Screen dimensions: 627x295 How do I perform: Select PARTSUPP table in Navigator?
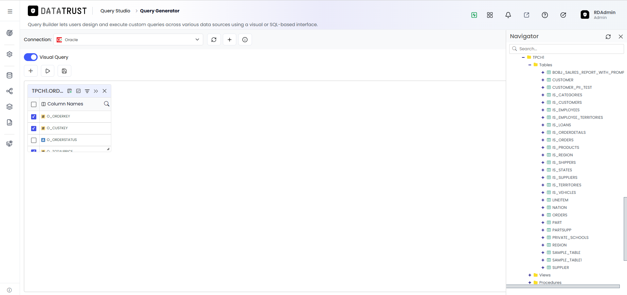click(x=562, y=230)
